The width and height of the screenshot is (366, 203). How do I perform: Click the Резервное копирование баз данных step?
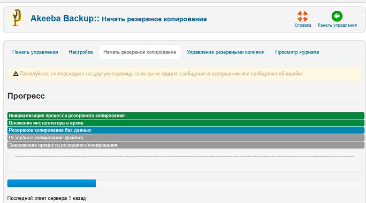186,130
